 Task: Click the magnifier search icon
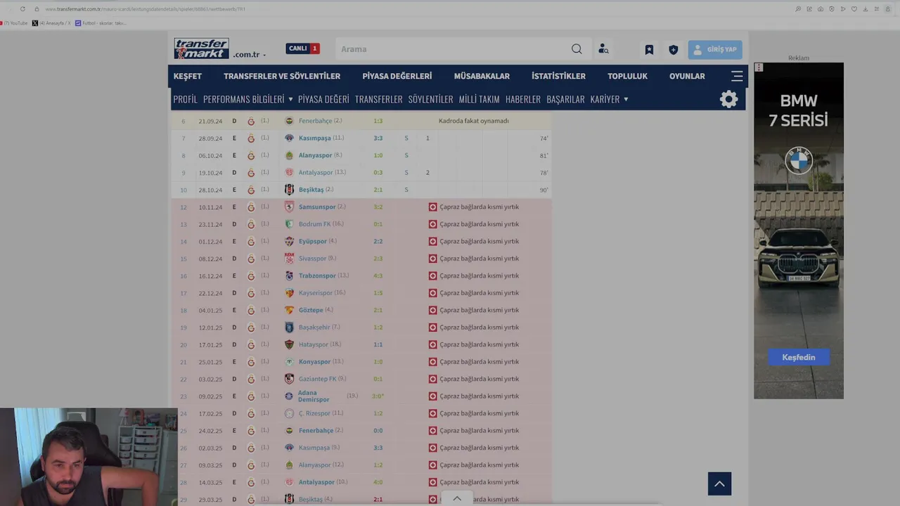(x=577, y=49)
